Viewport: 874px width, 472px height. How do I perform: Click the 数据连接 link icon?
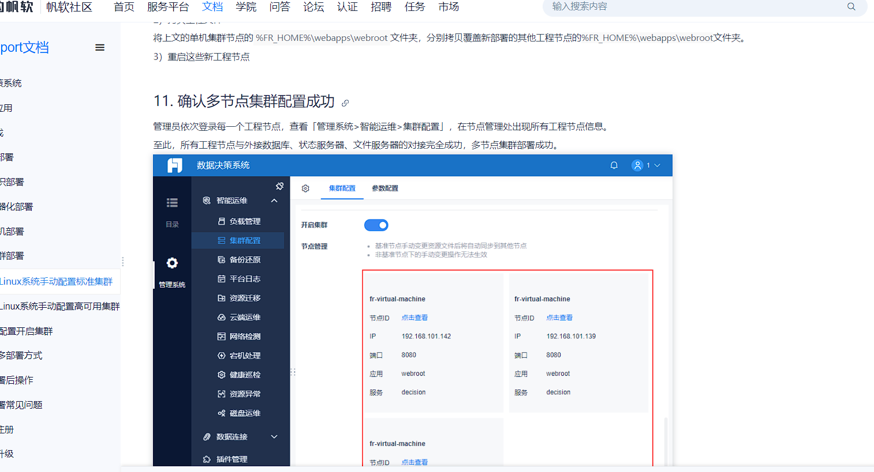tap(207, 437)
